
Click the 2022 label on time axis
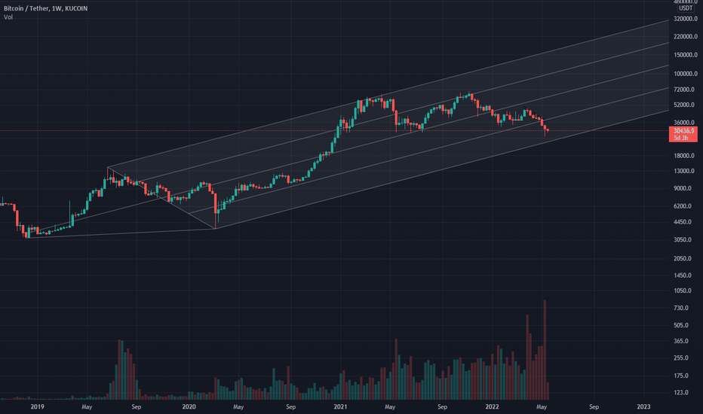pyautogui.click(x=492, y=406)
